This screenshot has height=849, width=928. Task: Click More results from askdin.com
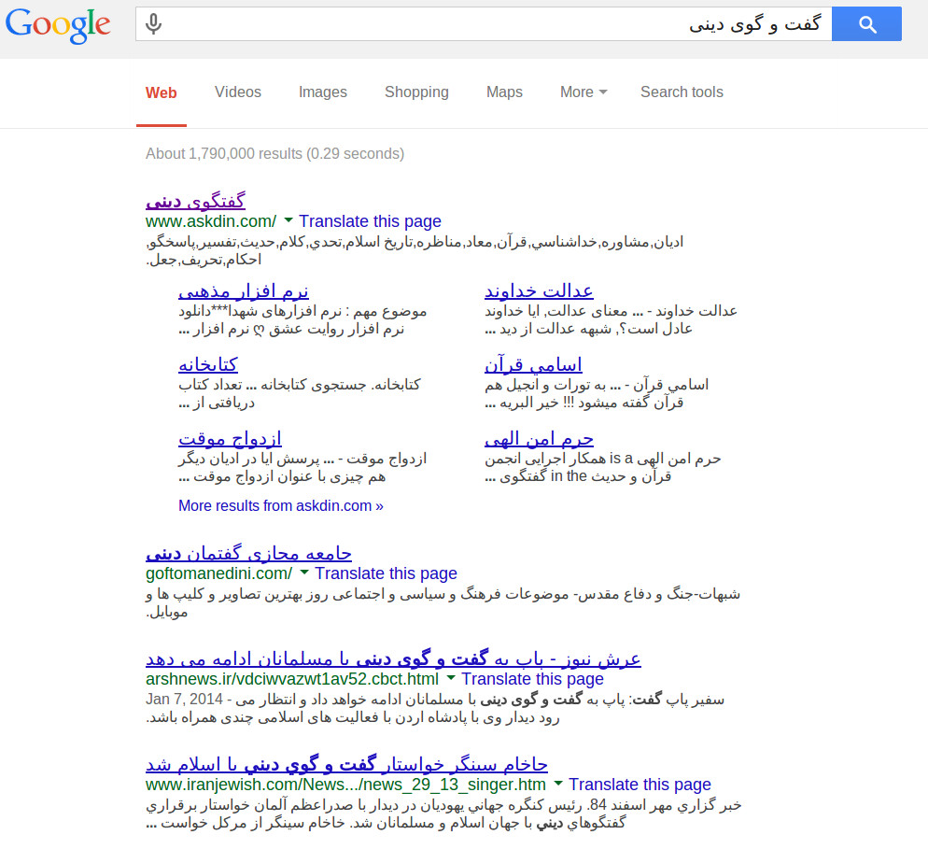pyautogui.click(x=281, y=505)
